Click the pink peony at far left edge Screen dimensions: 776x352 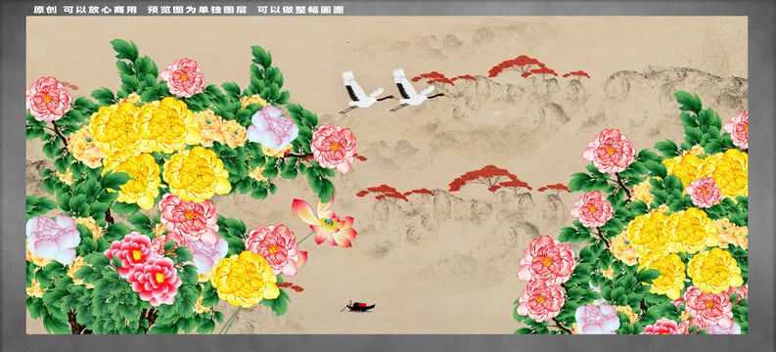(x=48, y=99)
